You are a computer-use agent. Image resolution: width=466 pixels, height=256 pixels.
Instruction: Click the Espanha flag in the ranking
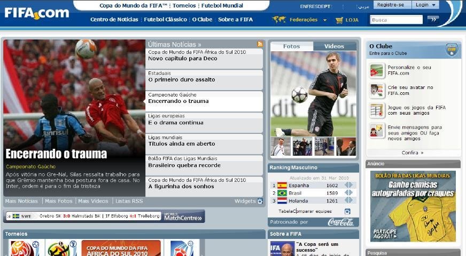pyautogui.click(x=282, y=186)
